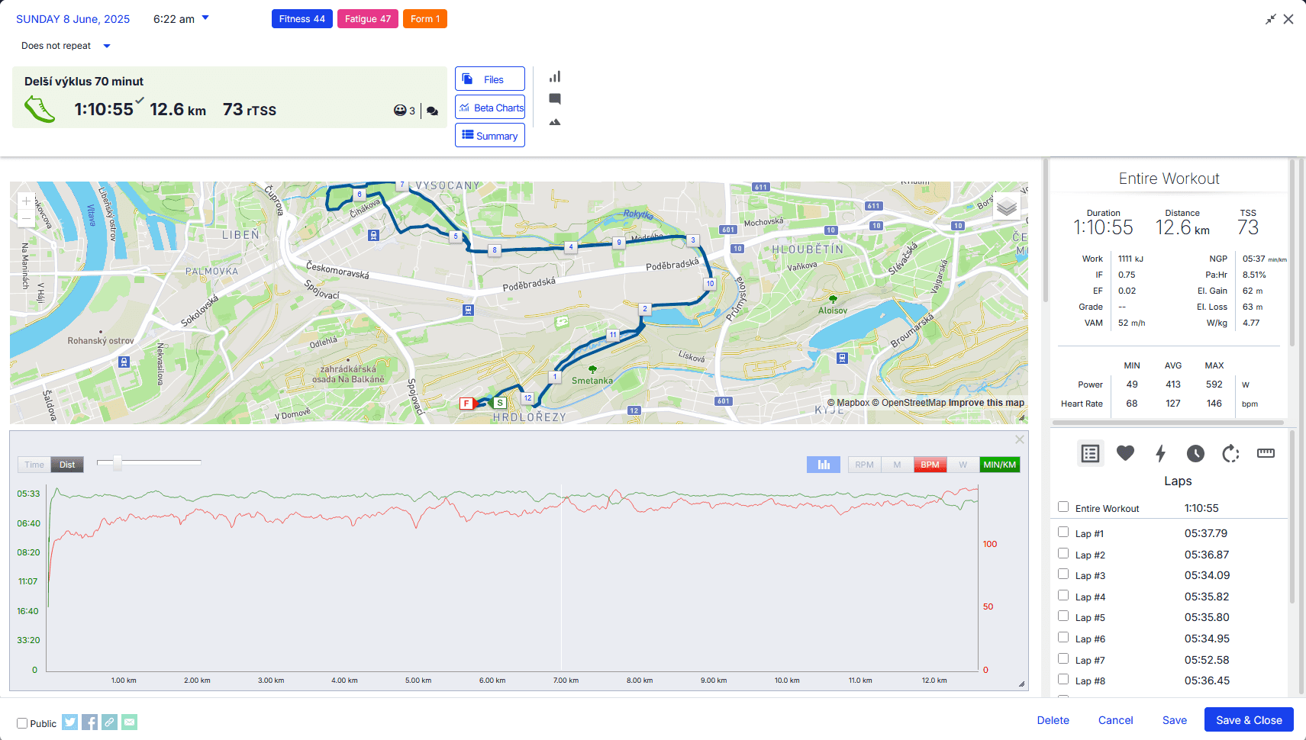
Task: Close the graph panel X
Action: pyautogui.click(x=1019, y=439)
